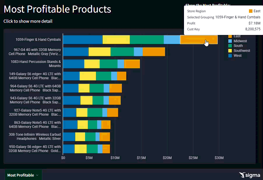Click the 'Click to show more detail' text
The height and width of the screenshot is (180, 263).
(x=28, y=21)
